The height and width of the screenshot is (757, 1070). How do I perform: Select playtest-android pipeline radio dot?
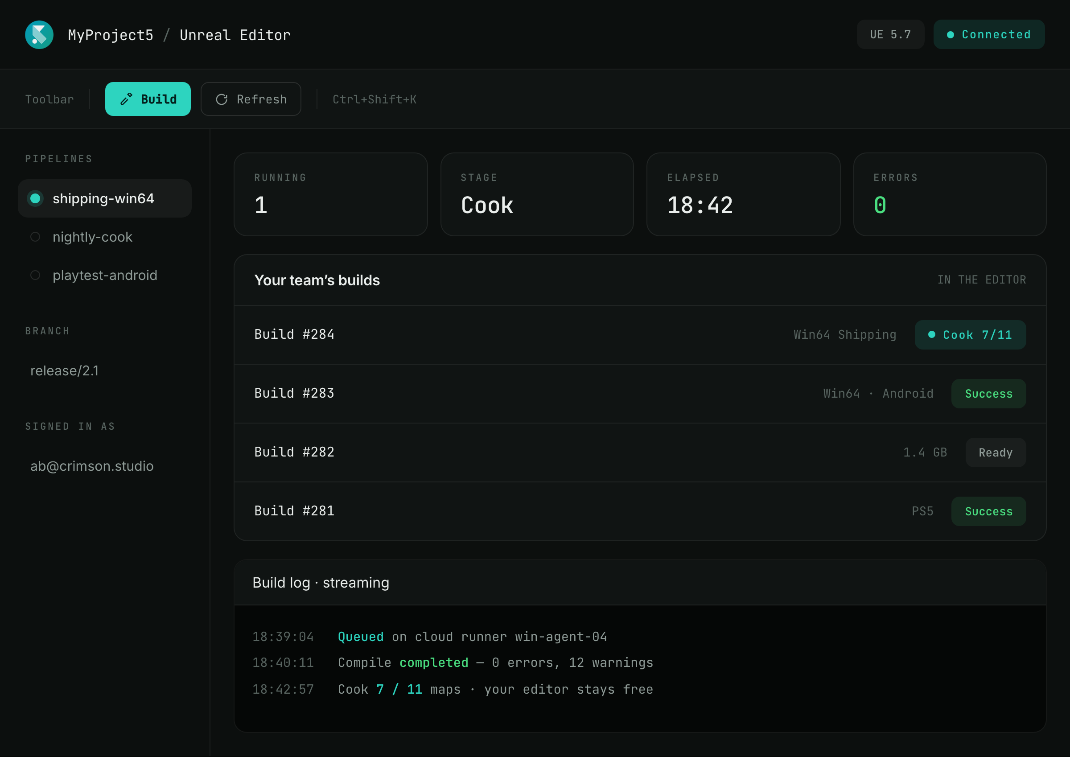click(35, 275)
